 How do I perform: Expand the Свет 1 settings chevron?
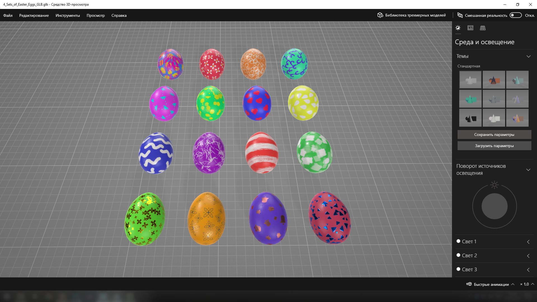[x=528, y=242]
